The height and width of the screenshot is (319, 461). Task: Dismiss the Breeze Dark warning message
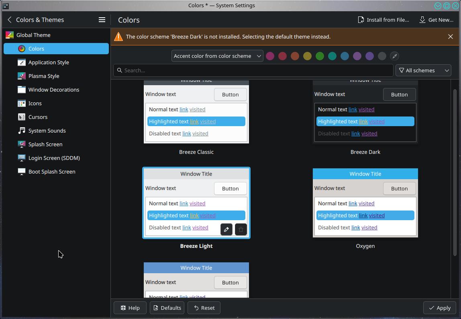pyautogui.click(x=451, y=37)
